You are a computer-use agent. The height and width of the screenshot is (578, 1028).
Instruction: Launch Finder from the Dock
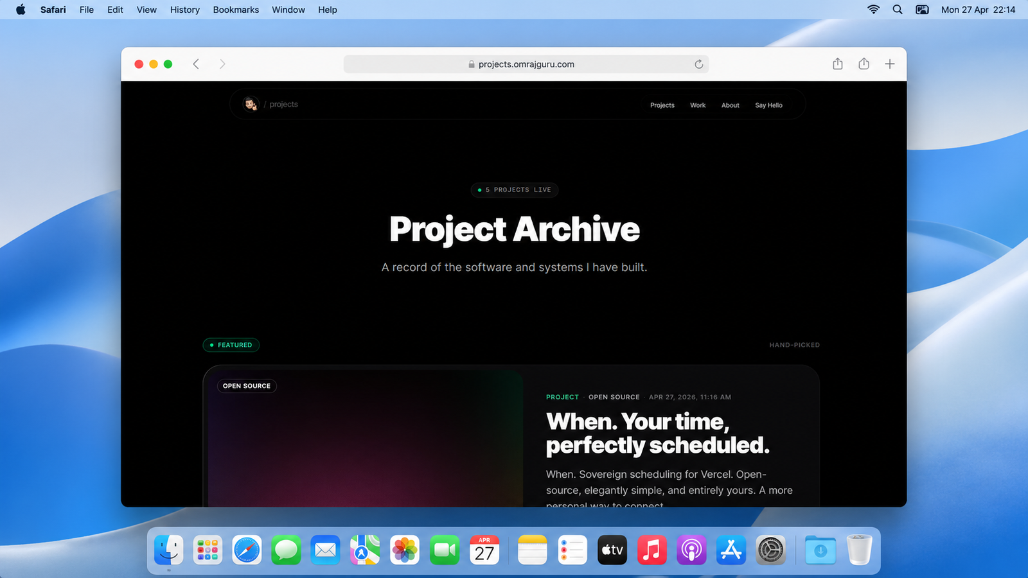(x=168, y=550)
